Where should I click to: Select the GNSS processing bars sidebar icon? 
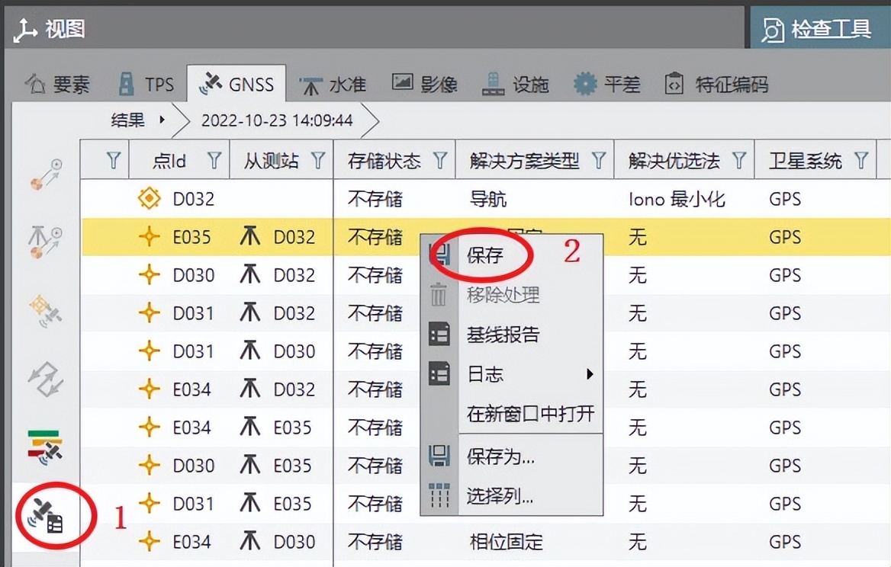click(46, 447)
